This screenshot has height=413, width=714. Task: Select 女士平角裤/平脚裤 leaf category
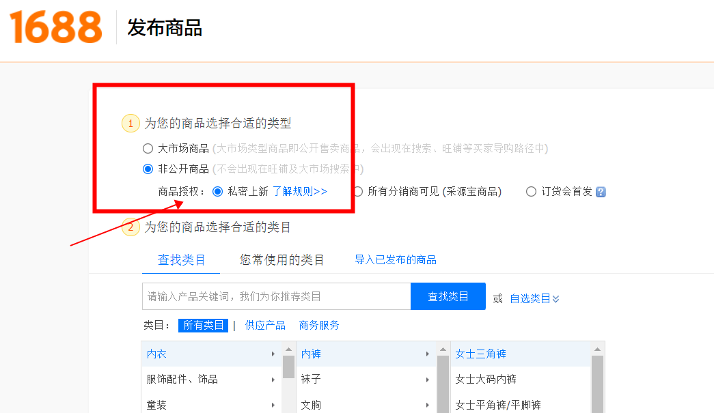[x=521, y=404]
